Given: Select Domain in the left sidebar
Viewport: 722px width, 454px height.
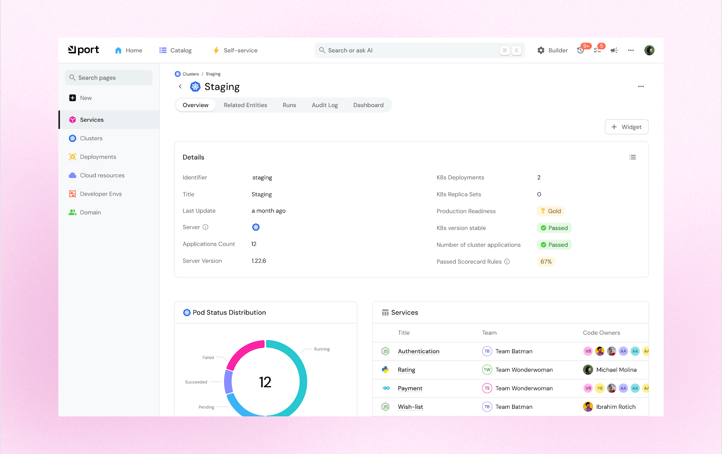Looking at the screenshot, I should 90,212.
